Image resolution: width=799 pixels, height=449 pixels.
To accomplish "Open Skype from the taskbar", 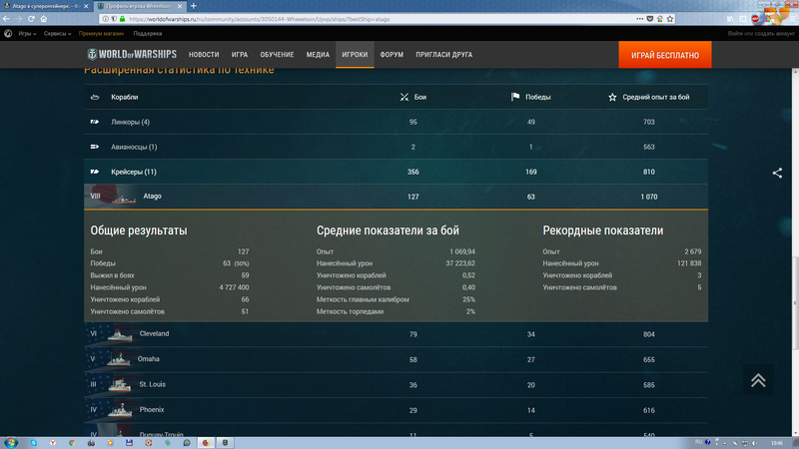I will pos(34,443).
